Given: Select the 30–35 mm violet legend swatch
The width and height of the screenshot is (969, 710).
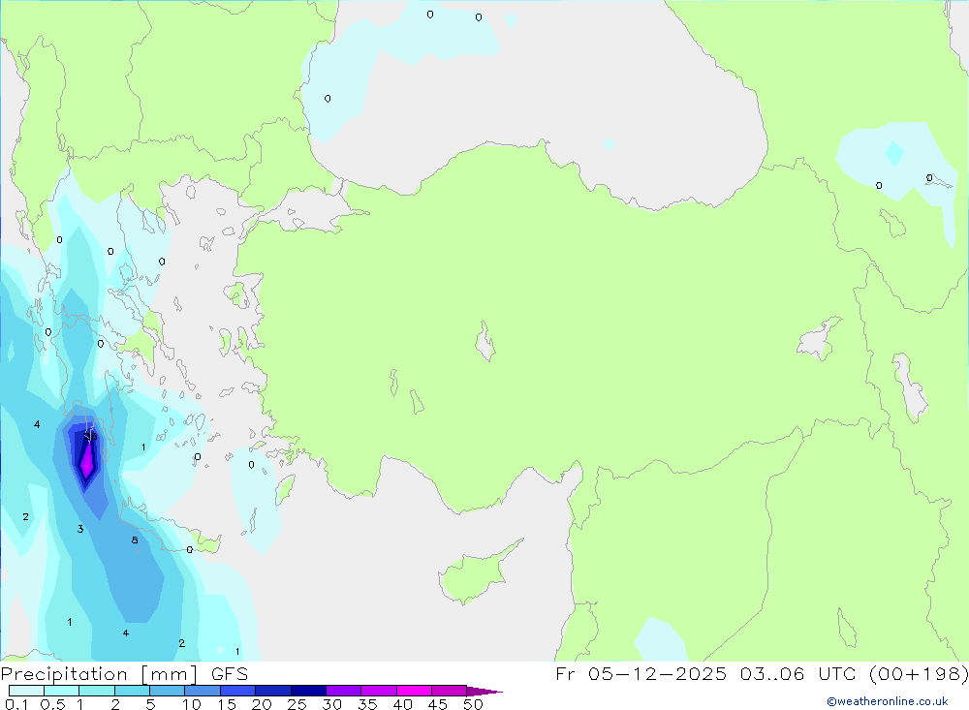Looking at the screenshot, I should point(344,691).
